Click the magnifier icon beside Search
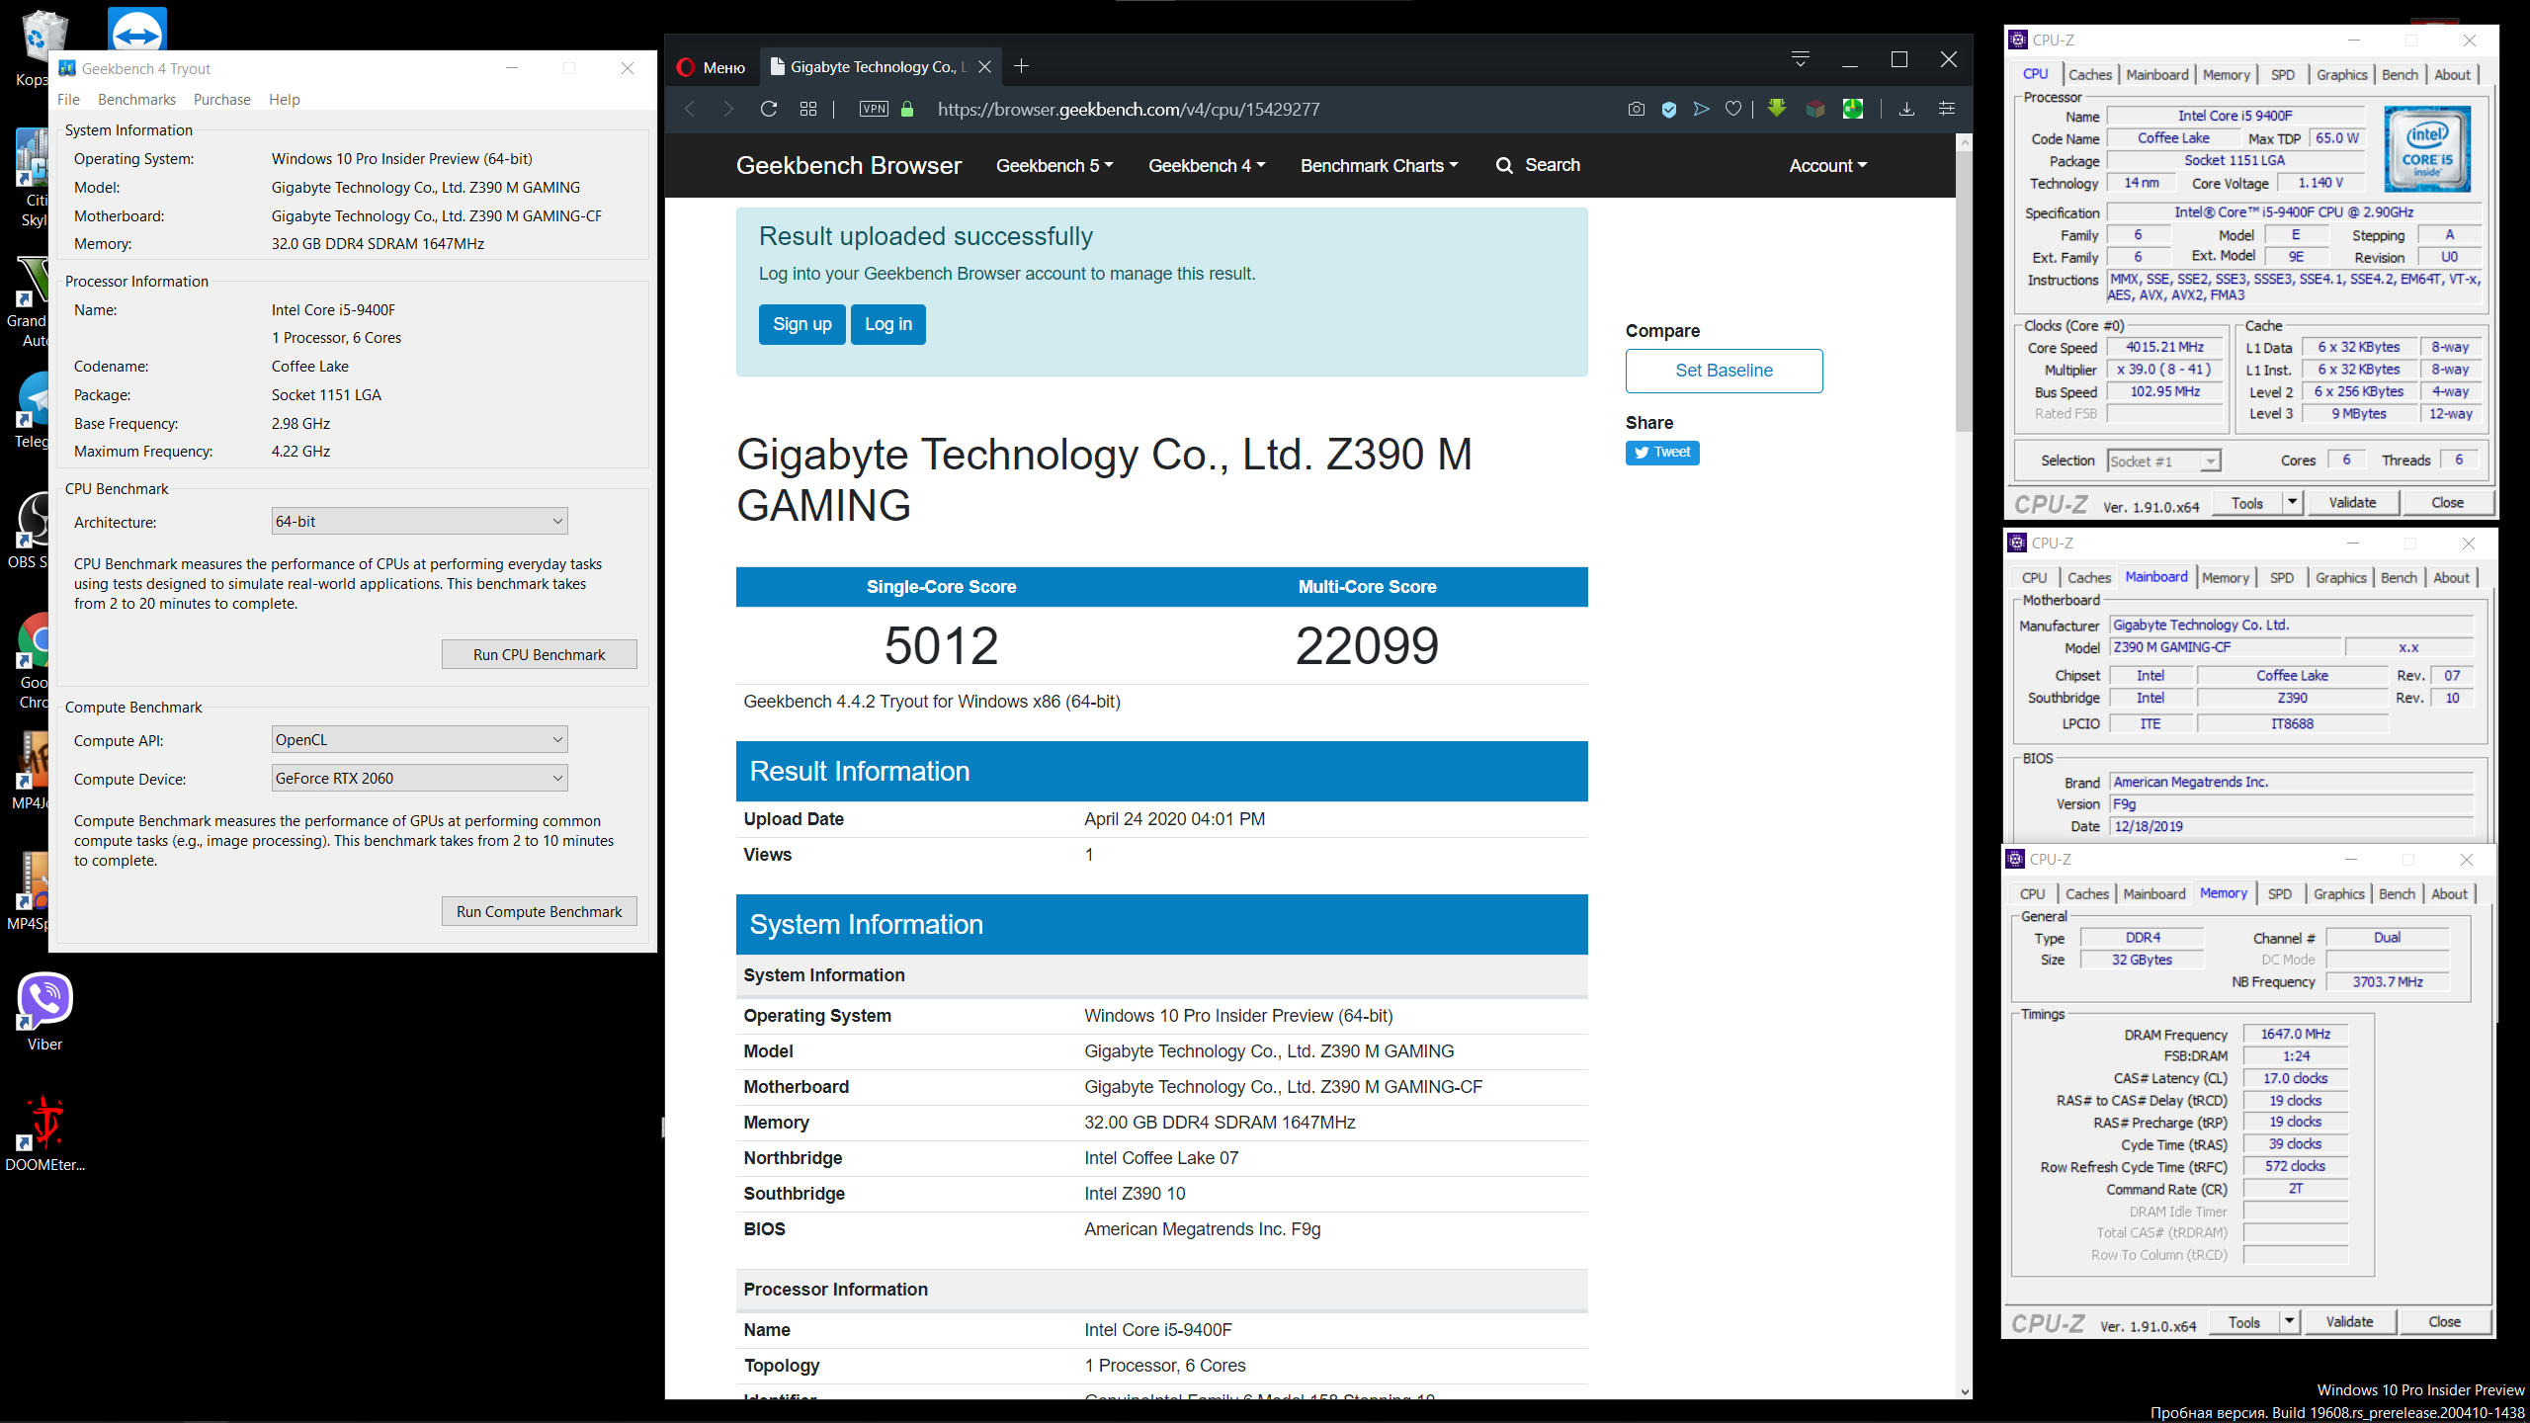 pyautogui.click(x=1504, y=166)
